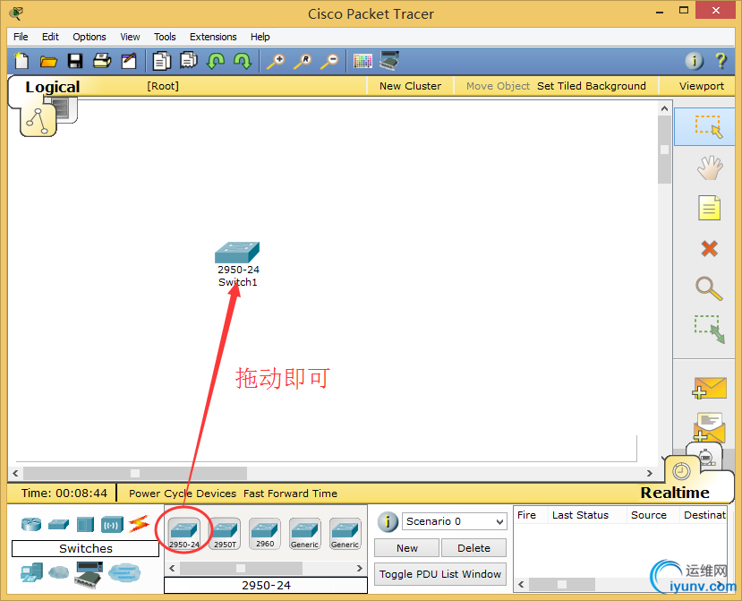The height and width of the screenshot is (601, 742).
Task: Click the workspace horizontal scrollbar thumb
Action: [x=135, y=473]
